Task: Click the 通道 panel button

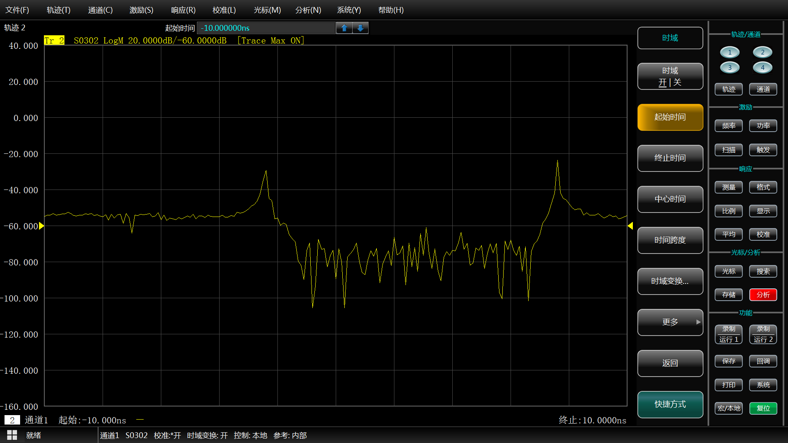Action: [x=763, y=89]
